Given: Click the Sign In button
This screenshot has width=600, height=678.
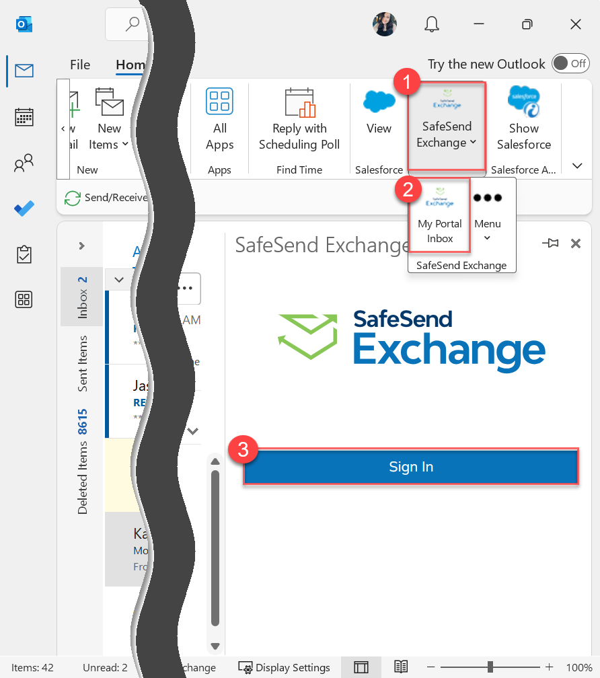Looking at the screenshot, I should tap(410, 466).
